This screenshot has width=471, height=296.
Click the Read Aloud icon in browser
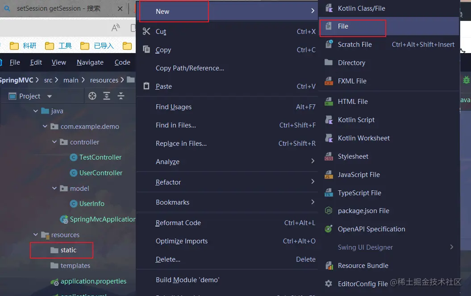pos(116,28)
